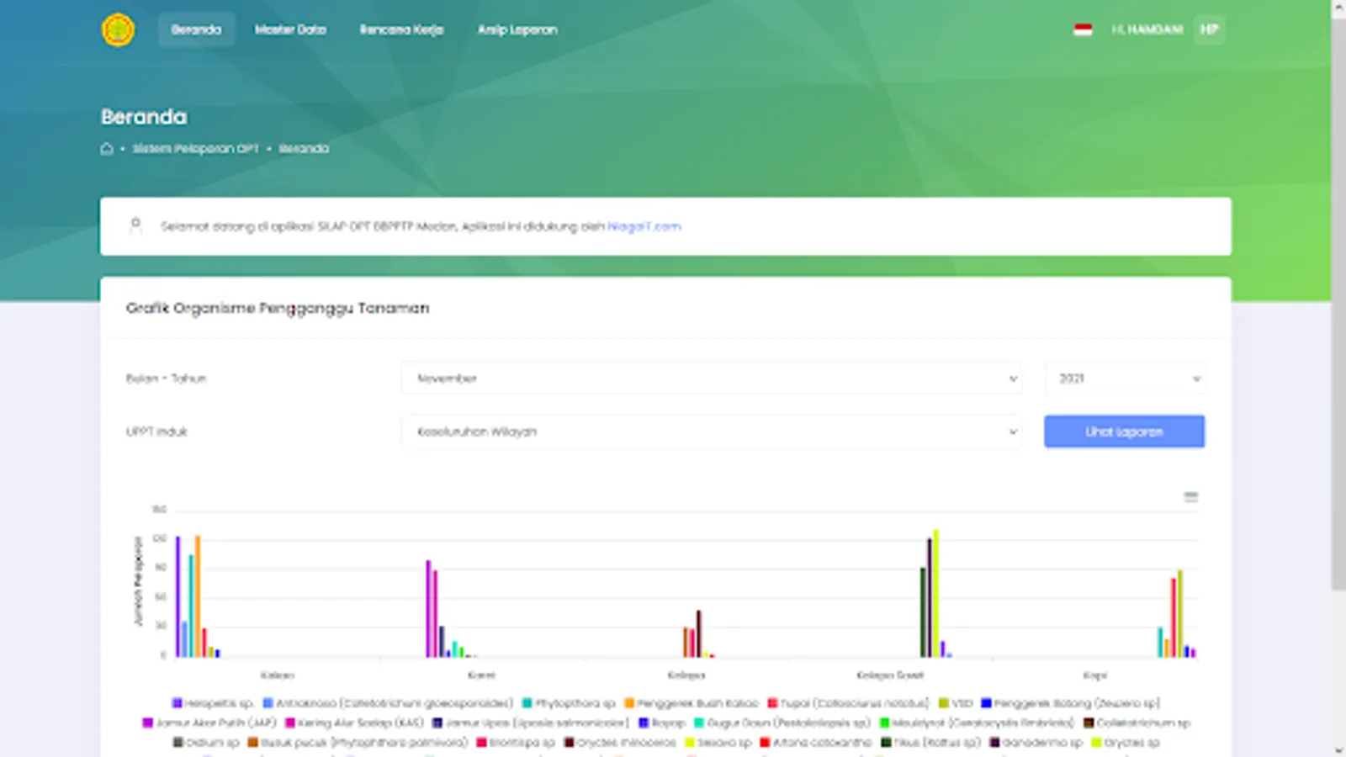The image size is (1346, 757).
Task: Follow the NiagaIT.com link
Action: [644, 226]
